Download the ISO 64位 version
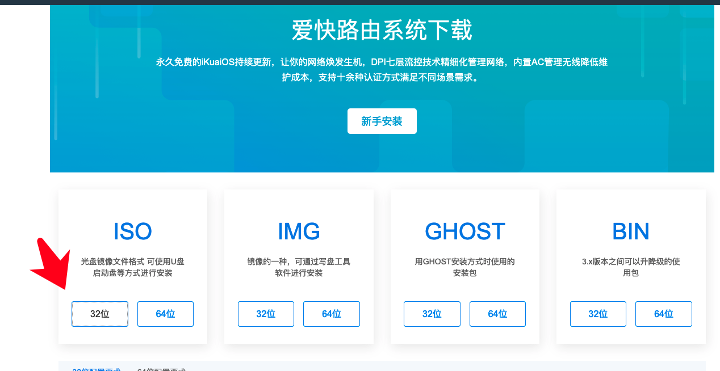Viewport: 720px width, 371px height. pos(165,314)
